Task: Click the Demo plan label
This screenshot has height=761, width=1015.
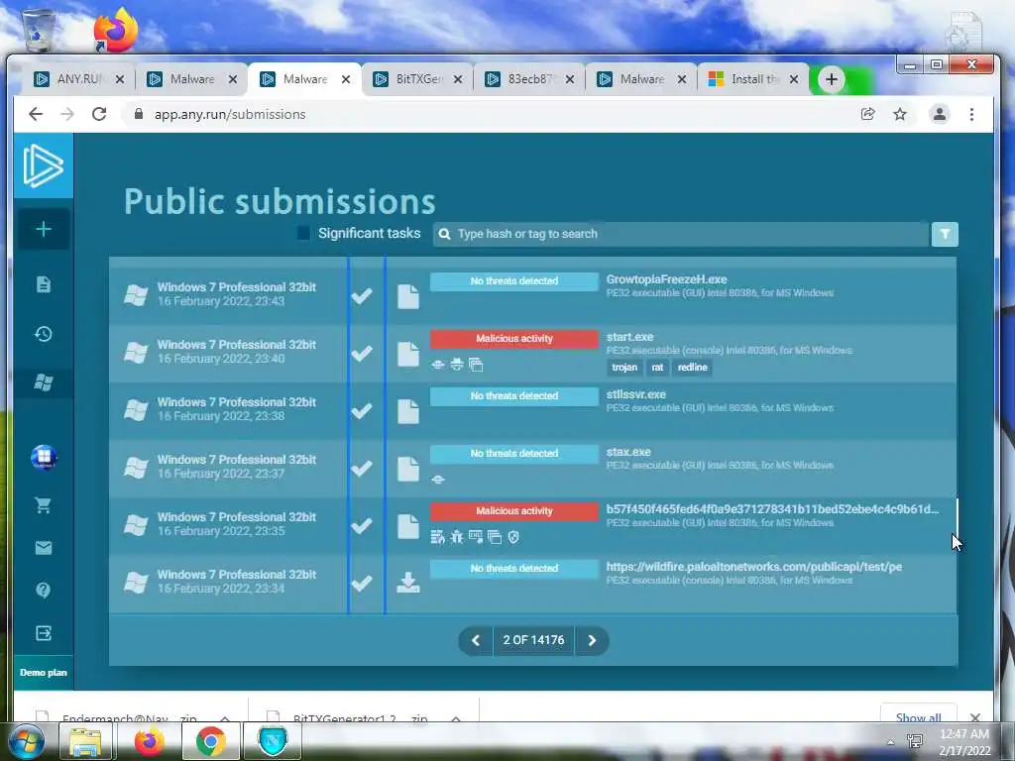Action: pyautogui.click(x=44, y=673)
